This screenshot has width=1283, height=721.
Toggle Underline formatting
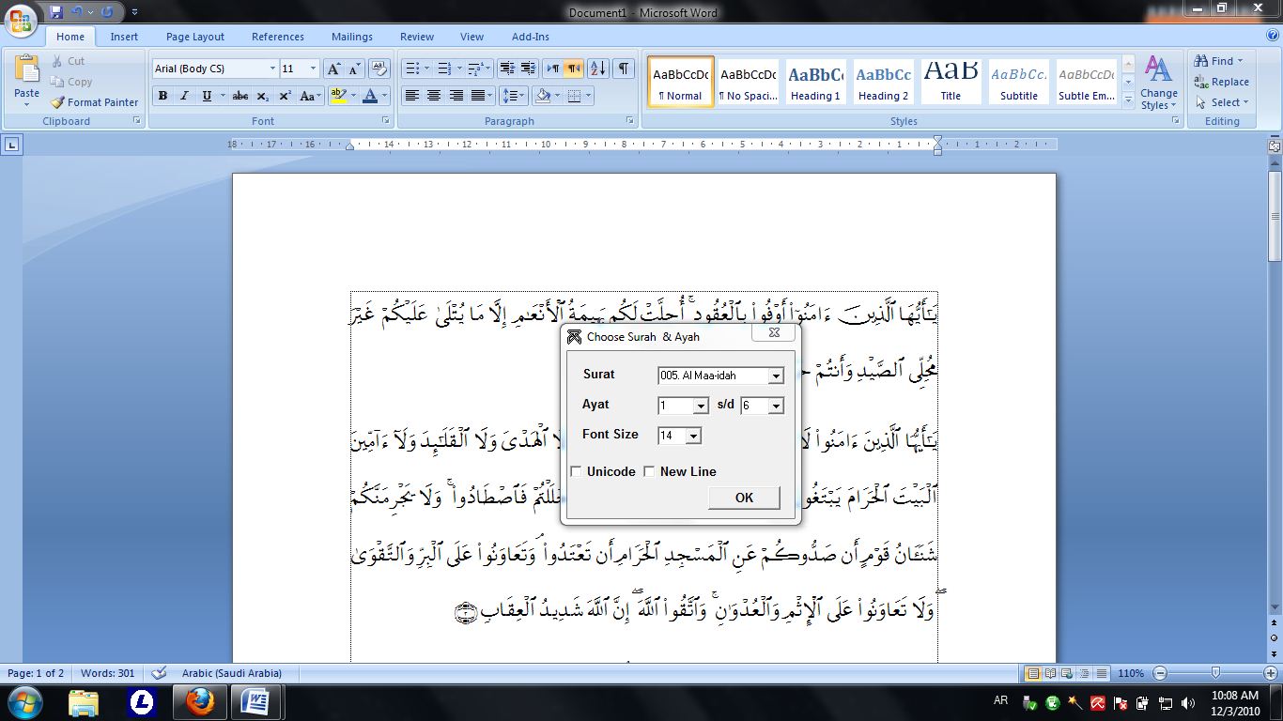point(207,96)
